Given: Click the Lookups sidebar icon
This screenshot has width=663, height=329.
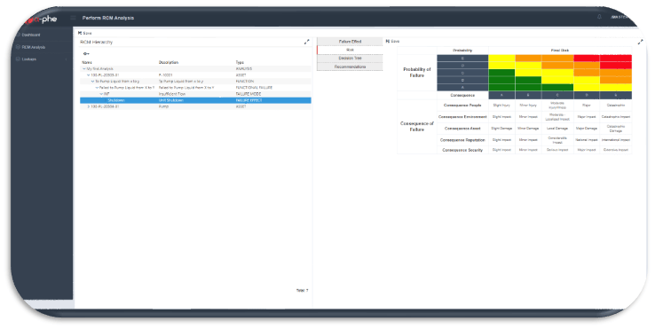Looking at the screenshot, I should (18, 59).
